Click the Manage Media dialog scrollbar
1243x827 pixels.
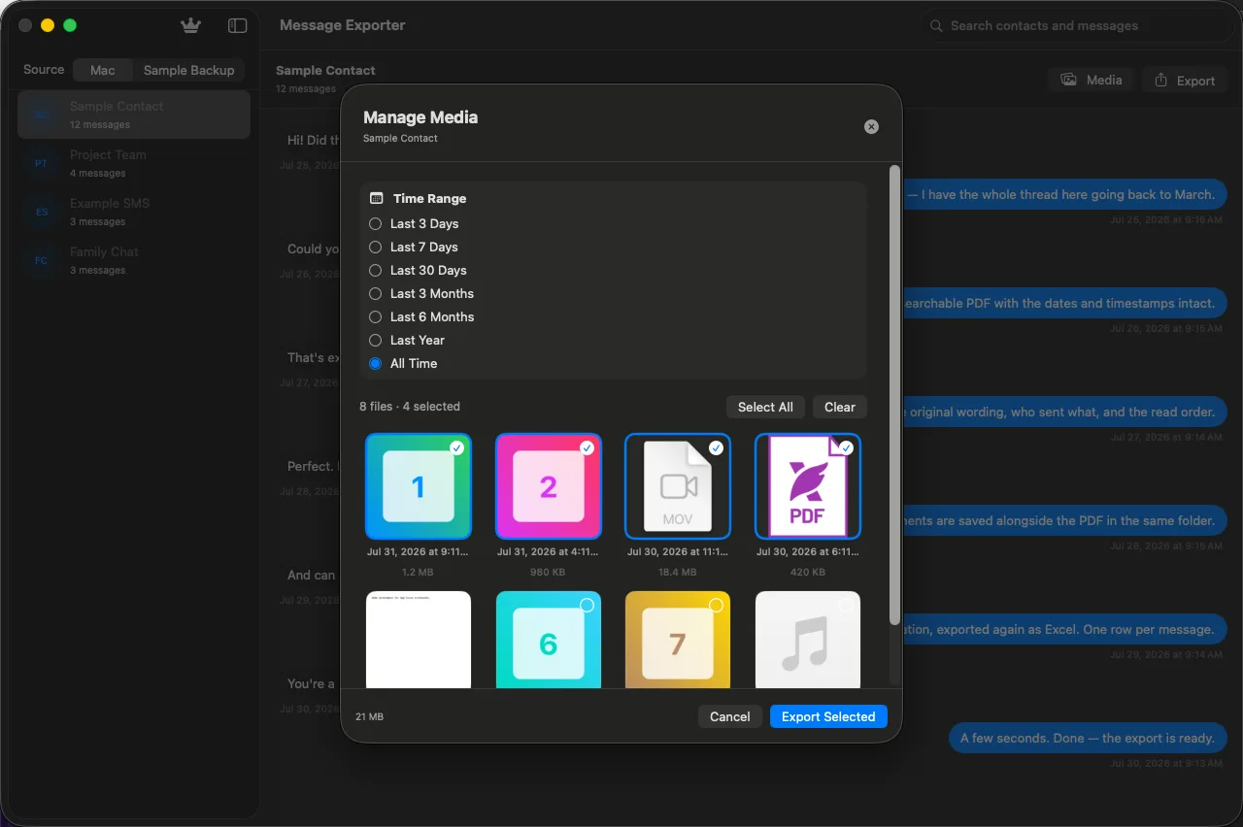coord(894,395)
